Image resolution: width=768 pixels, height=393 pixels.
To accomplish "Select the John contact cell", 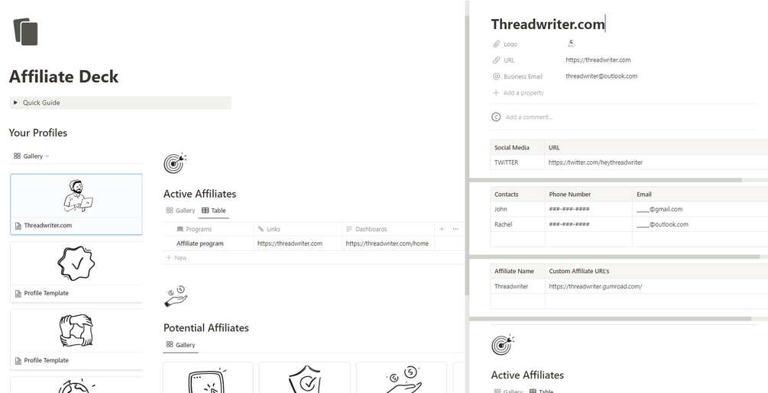I will [x=517, y=209].
